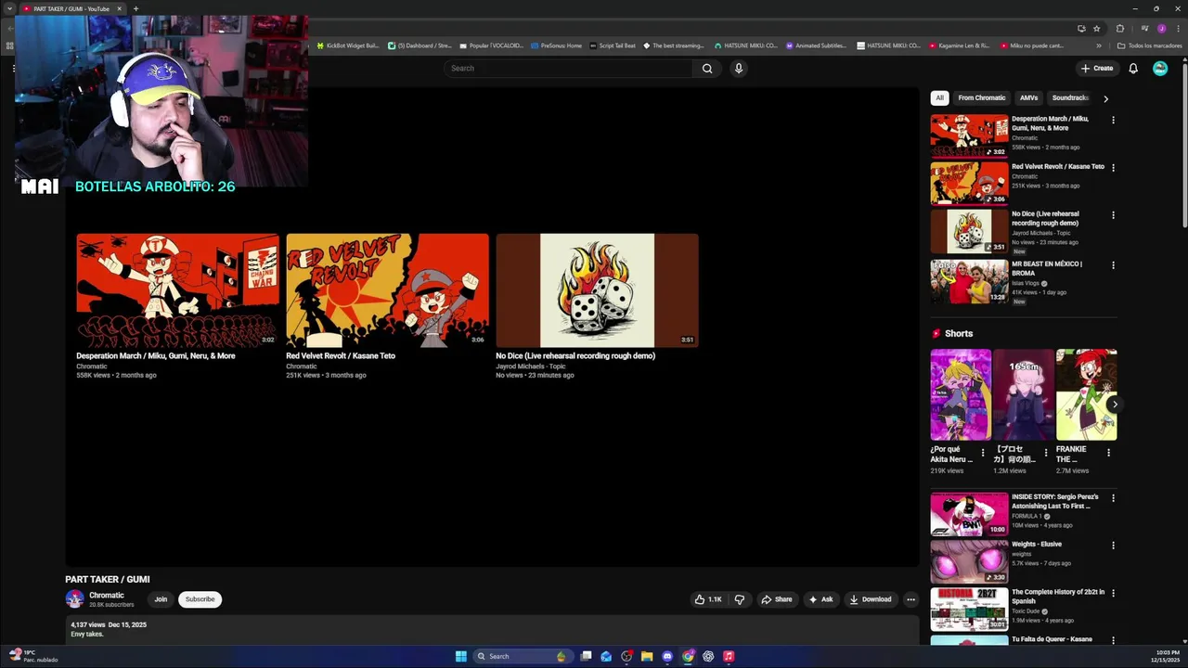
Task: Click the Share button
Action: tap(777, 599)
